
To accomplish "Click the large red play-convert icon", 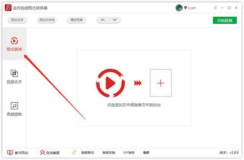I will tap(111, 83).
